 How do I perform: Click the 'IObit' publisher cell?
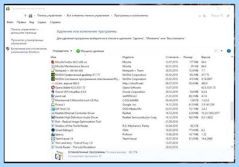[x=125, y=130]
